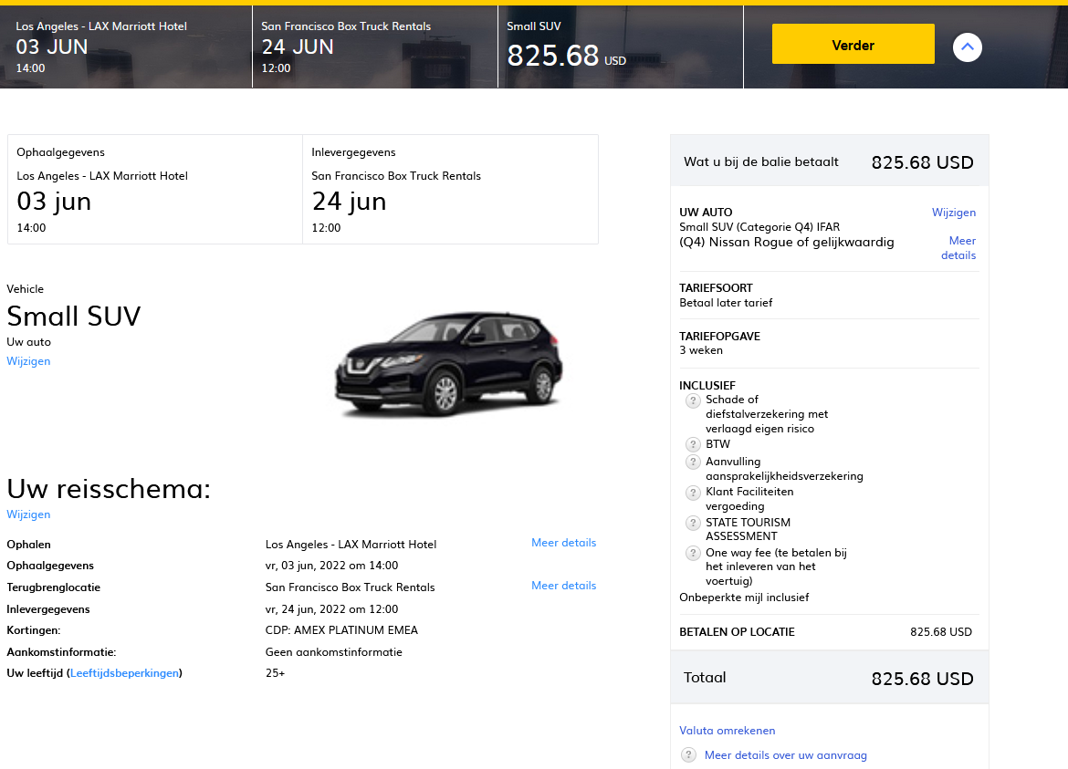Open Meer details for Terugbrenglocatie
Viewport: 1068px width, 769px height.
click(563, 586)
